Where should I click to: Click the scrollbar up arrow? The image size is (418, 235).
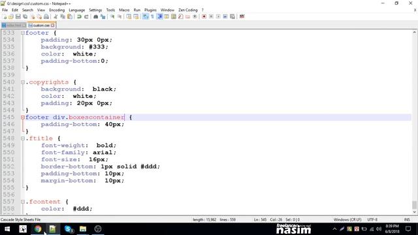pyautogui.click(x=414, y=32)
